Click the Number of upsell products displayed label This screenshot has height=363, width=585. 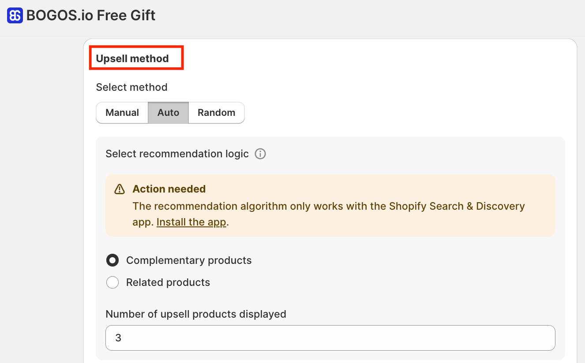[x=196, y=314]
